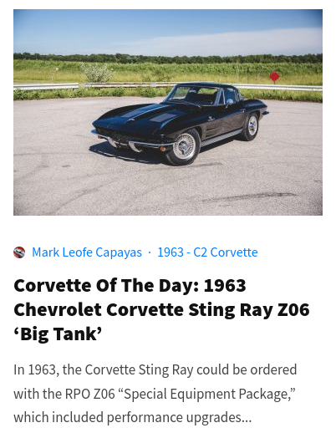
Task: Click the author avatar icon beside Mark Leofe Capayas
Action: 19,252
